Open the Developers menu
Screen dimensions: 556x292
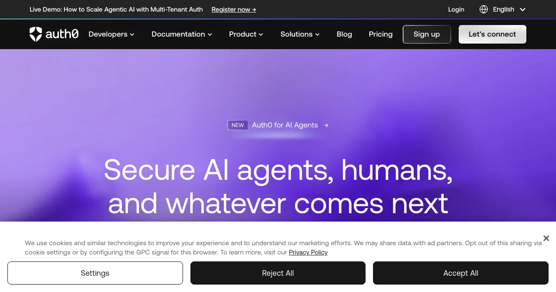[x=112, y=34]
